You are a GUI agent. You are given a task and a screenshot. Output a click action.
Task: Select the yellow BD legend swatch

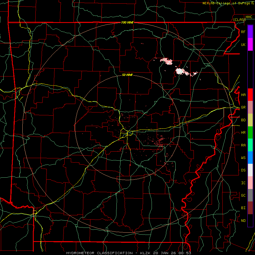pos(250,120)
